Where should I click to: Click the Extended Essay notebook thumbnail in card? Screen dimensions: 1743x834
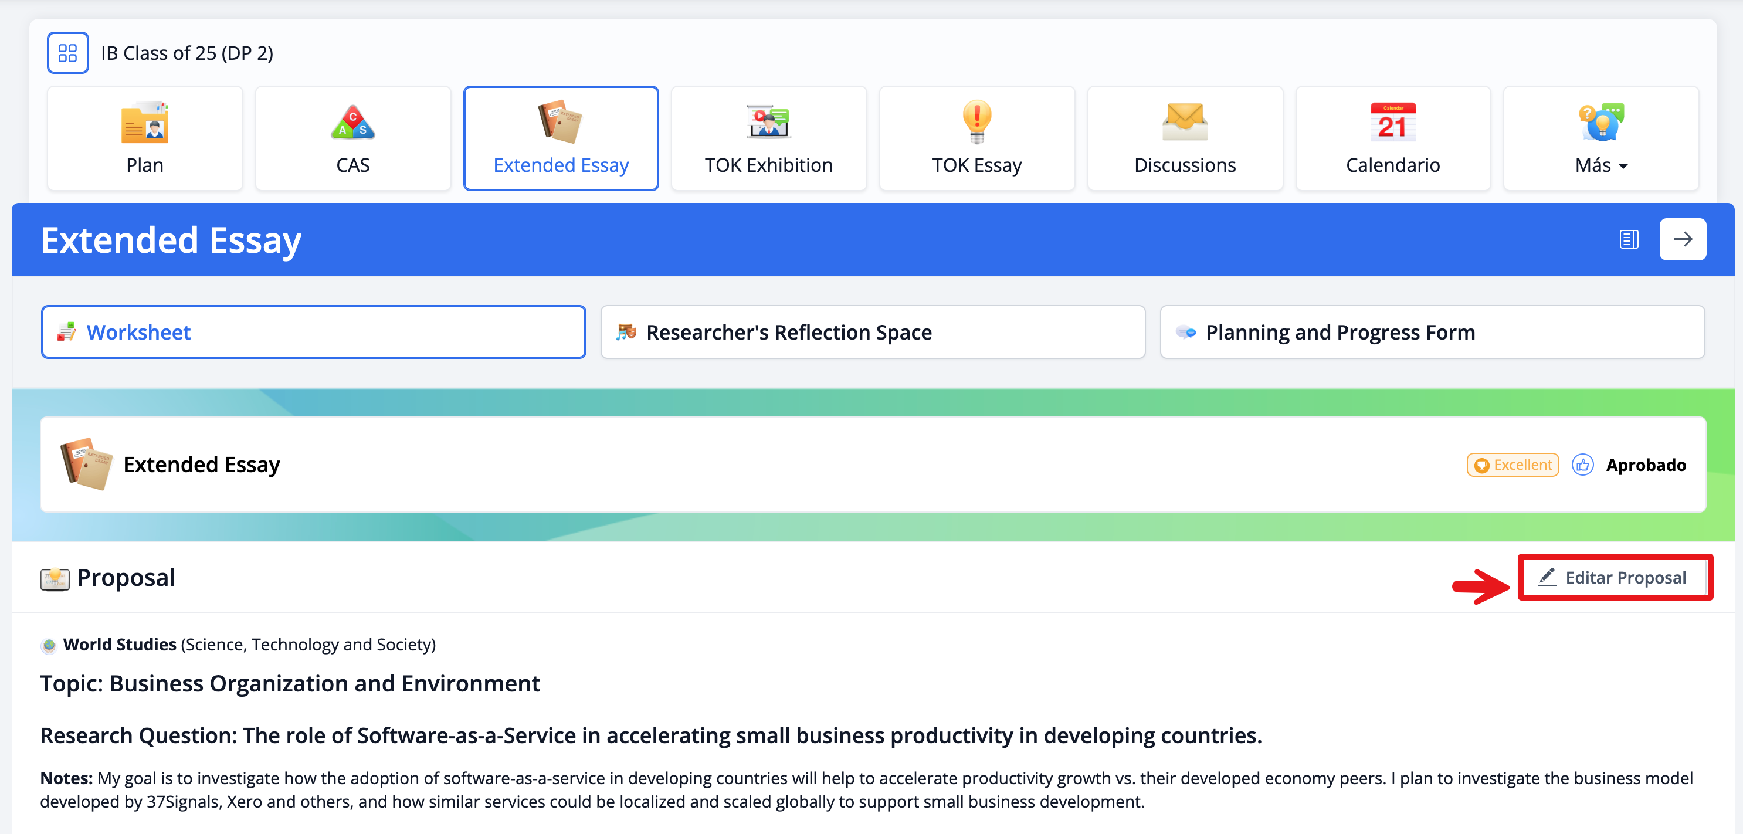[86, 464]
